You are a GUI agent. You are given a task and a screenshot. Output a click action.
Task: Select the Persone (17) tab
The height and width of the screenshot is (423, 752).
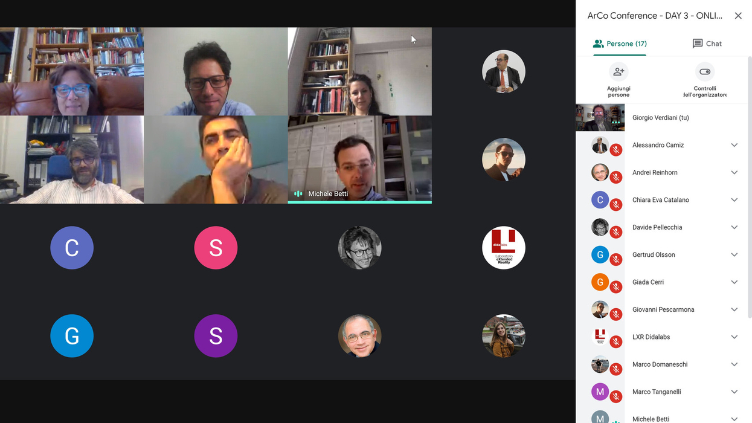coord(620,44)
